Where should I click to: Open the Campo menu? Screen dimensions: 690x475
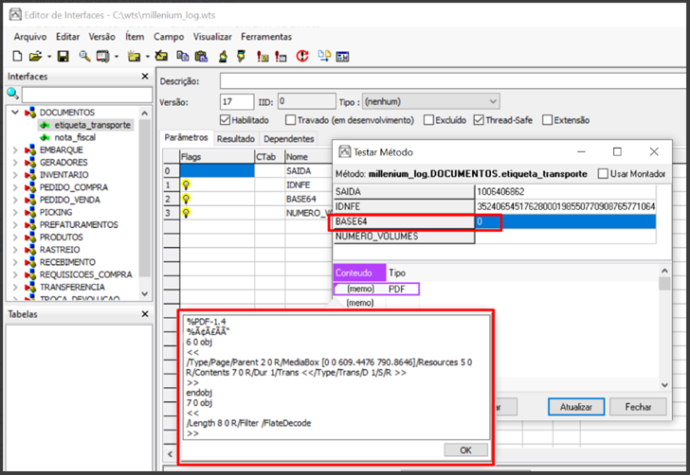click(169, 37)
